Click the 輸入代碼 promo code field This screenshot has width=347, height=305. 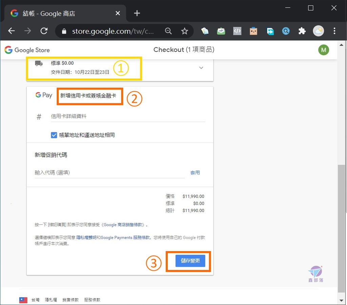point(110,173)
